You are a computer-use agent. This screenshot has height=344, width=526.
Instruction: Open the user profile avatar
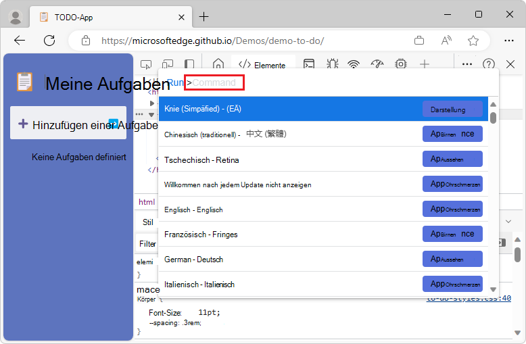point(15,17)
